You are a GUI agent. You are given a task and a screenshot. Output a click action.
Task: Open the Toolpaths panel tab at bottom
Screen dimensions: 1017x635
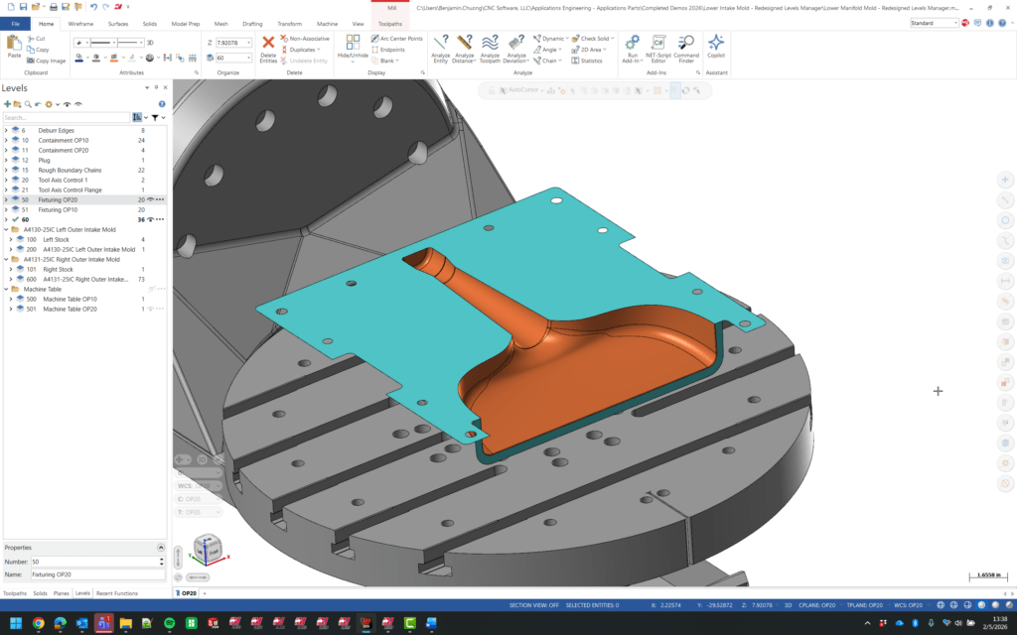15,593
